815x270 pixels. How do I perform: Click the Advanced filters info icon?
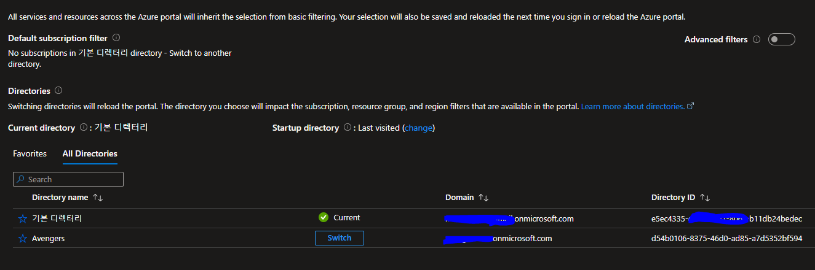coord(757,39)
